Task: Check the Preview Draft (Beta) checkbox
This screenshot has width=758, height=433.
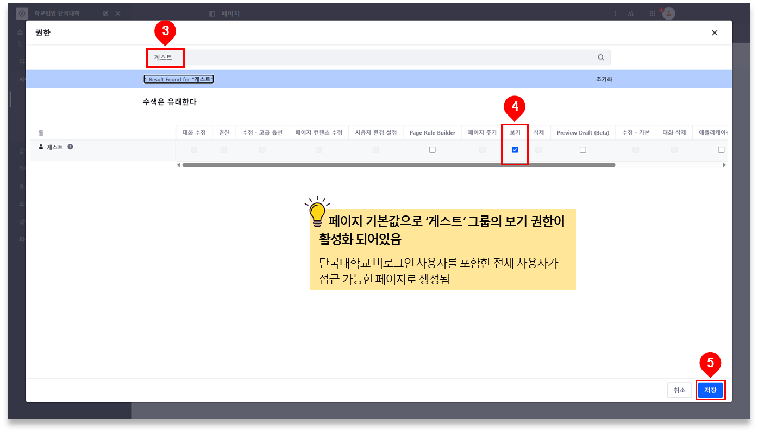Action: [x=582, y=150]
